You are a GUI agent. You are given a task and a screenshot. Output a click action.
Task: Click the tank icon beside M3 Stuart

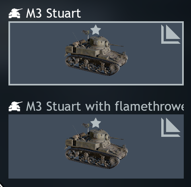point(15,13)
